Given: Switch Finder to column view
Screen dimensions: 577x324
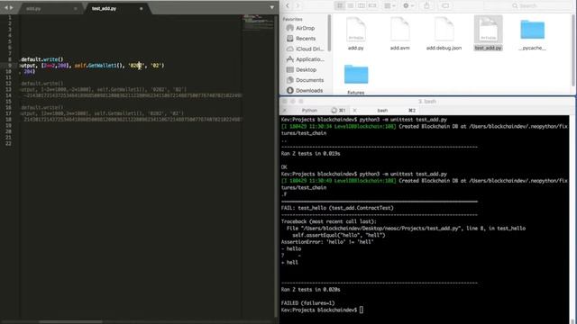Looking at the screenshot, I should click(x=362, y=5).
